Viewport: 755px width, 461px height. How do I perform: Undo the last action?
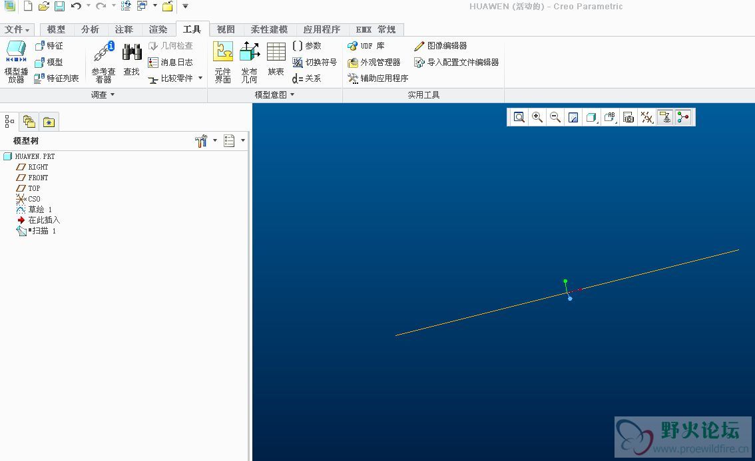pyautogui.click(x=76, y=6)
